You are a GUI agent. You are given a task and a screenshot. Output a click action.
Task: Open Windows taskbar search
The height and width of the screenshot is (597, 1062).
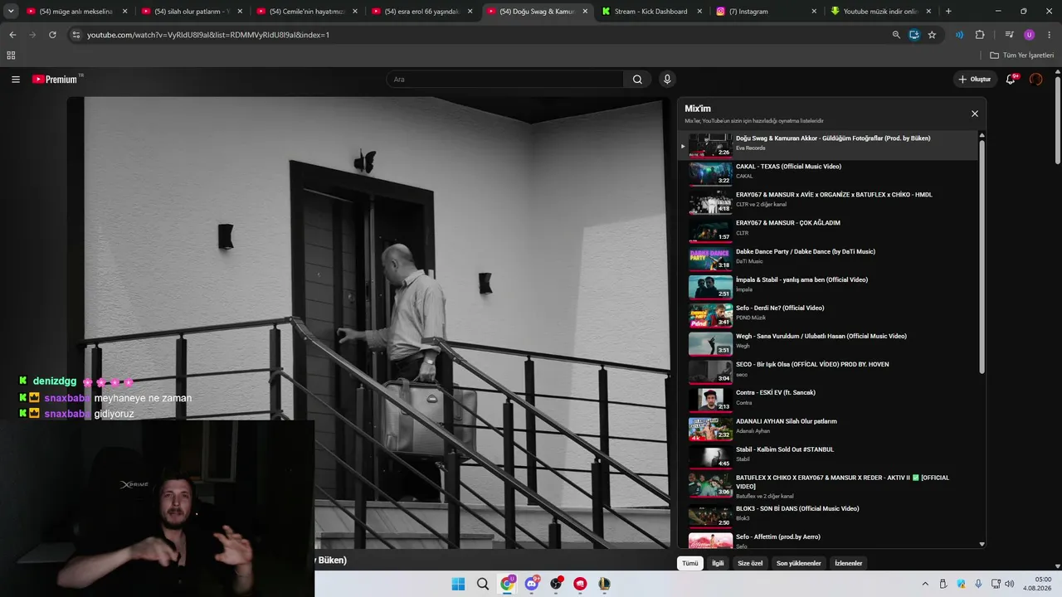[x=483, y=584]
